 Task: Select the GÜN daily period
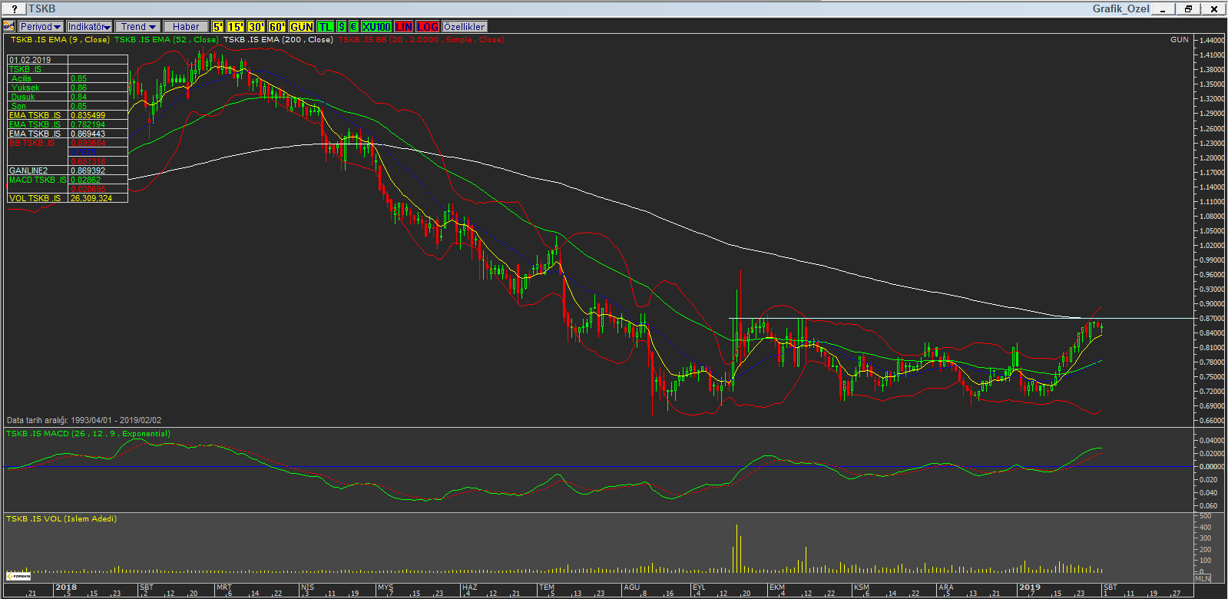click(302, 26)
